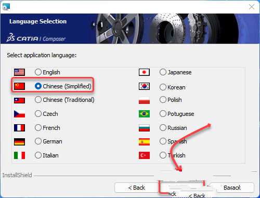Click the installer icon in title bar

(6, 7)
